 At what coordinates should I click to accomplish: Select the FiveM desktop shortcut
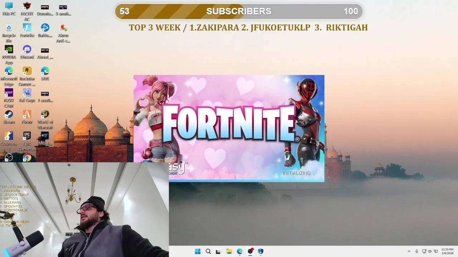[27, 117]
